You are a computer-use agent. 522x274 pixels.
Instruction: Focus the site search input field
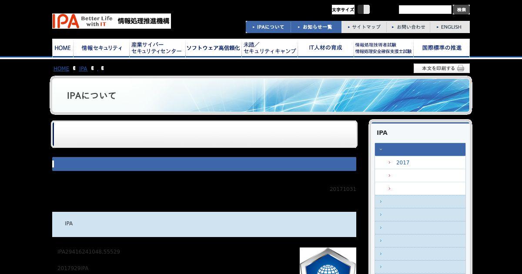[425, 10]
